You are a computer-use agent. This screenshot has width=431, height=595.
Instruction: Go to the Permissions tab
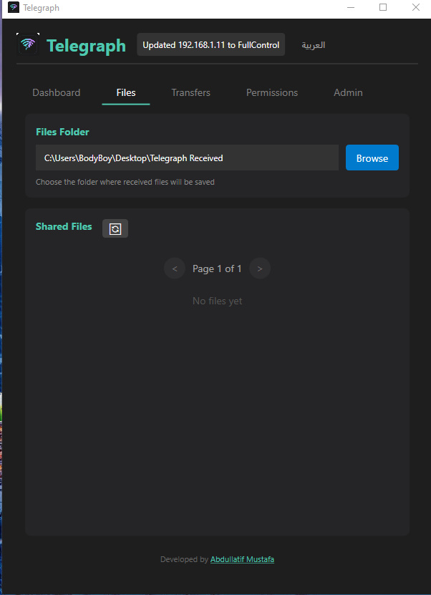point(272,92)
